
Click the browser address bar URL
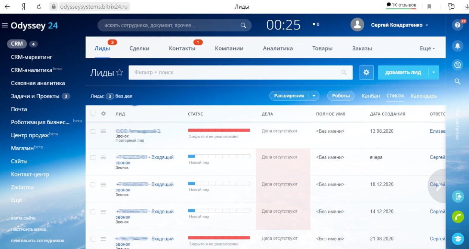click(x=95, y=6)
